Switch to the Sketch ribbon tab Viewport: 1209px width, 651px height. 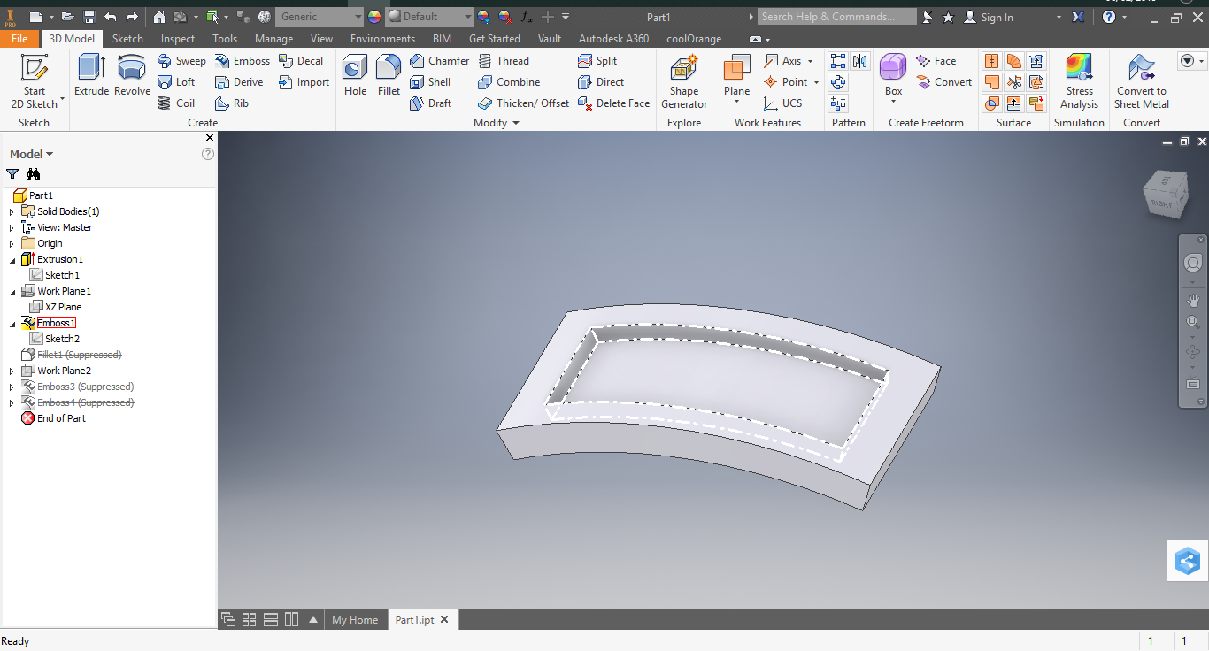[127, 39]
